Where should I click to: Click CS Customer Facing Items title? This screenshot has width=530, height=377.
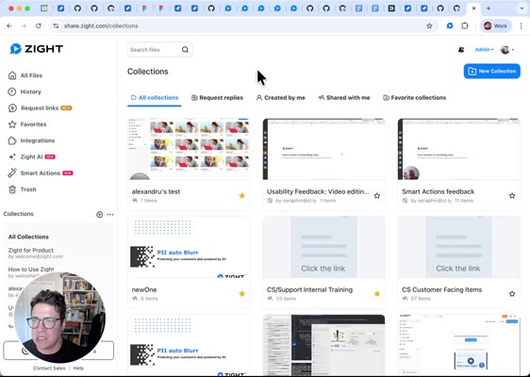click(441, 289)
